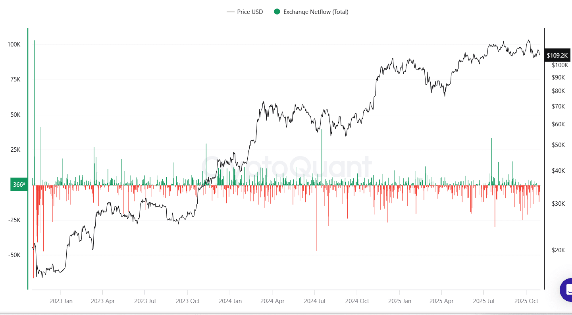This screenshot has width=572, height=315.
Task: Click the 2024 Jul date marker
Action: coord(314,301)
